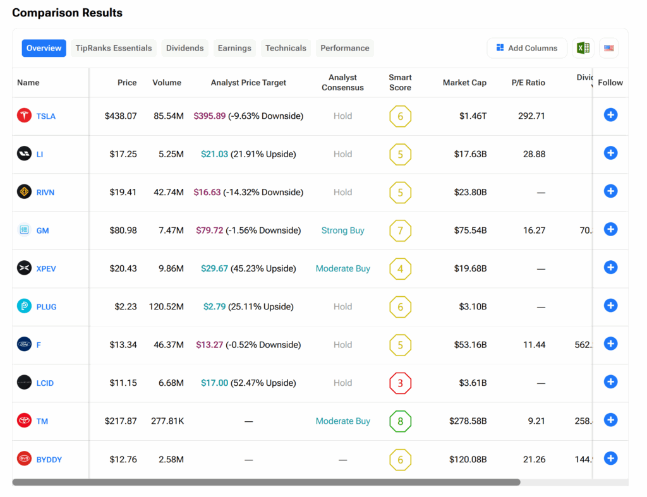Open the Add Columns selector

[x=526, y=48]
